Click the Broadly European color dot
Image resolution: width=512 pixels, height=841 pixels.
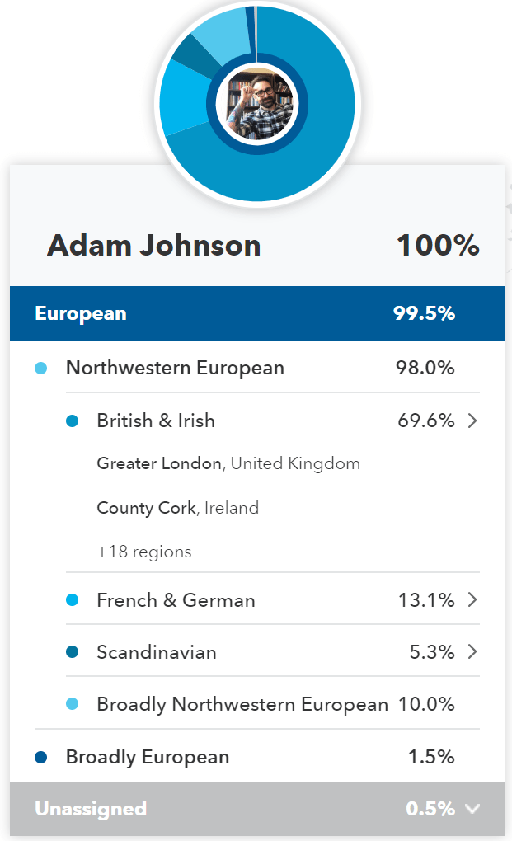(x=41, y=757)
